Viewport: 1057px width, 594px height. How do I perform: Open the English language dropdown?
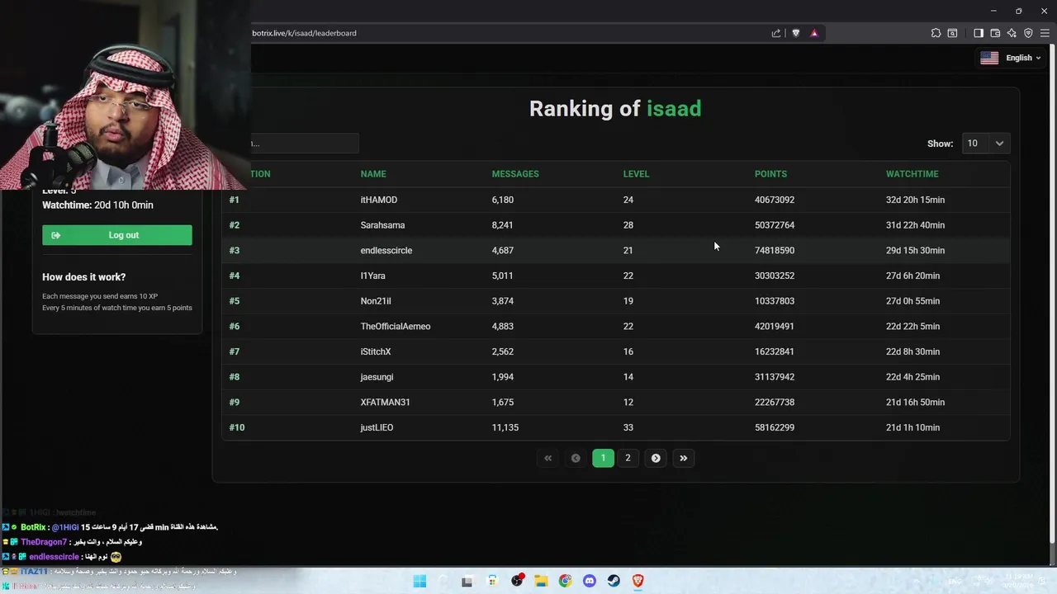coord(1022,58)
